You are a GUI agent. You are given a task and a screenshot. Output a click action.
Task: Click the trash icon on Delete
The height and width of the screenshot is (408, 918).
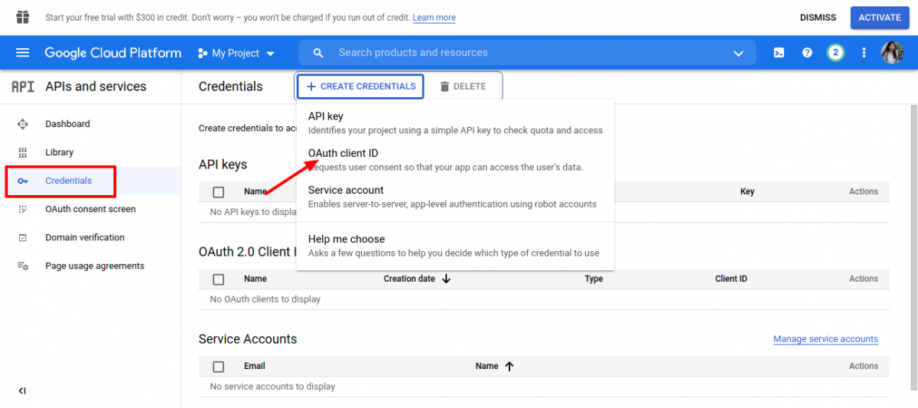[444, 86]
